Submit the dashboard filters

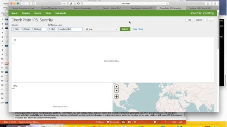coord(125,29)
